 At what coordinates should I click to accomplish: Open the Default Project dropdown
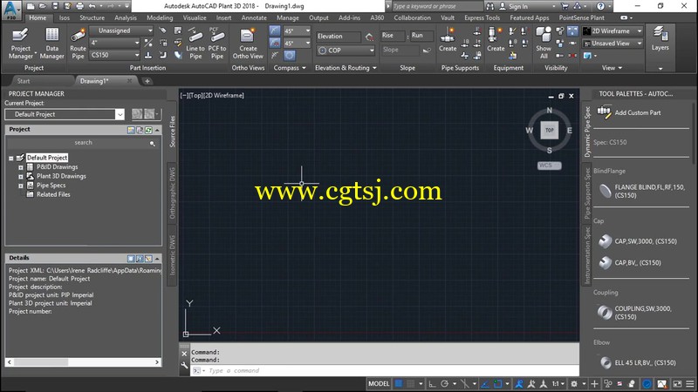(65, 114)
